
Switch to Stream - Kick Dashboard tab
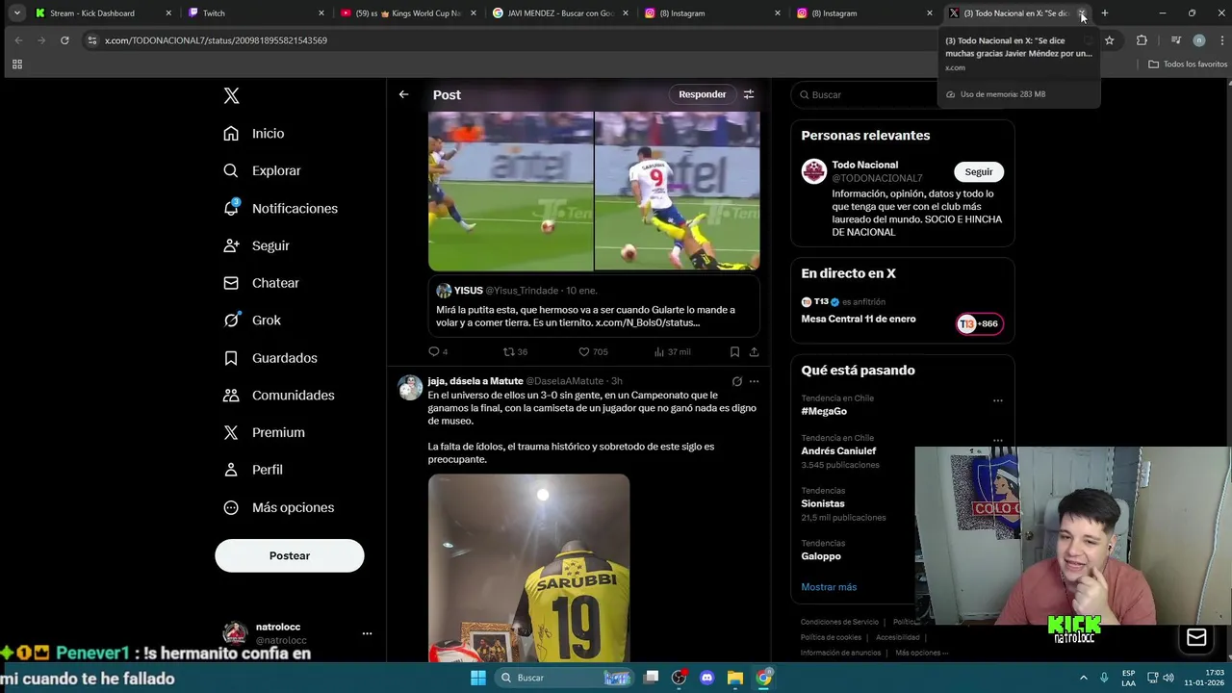[101, 13]
